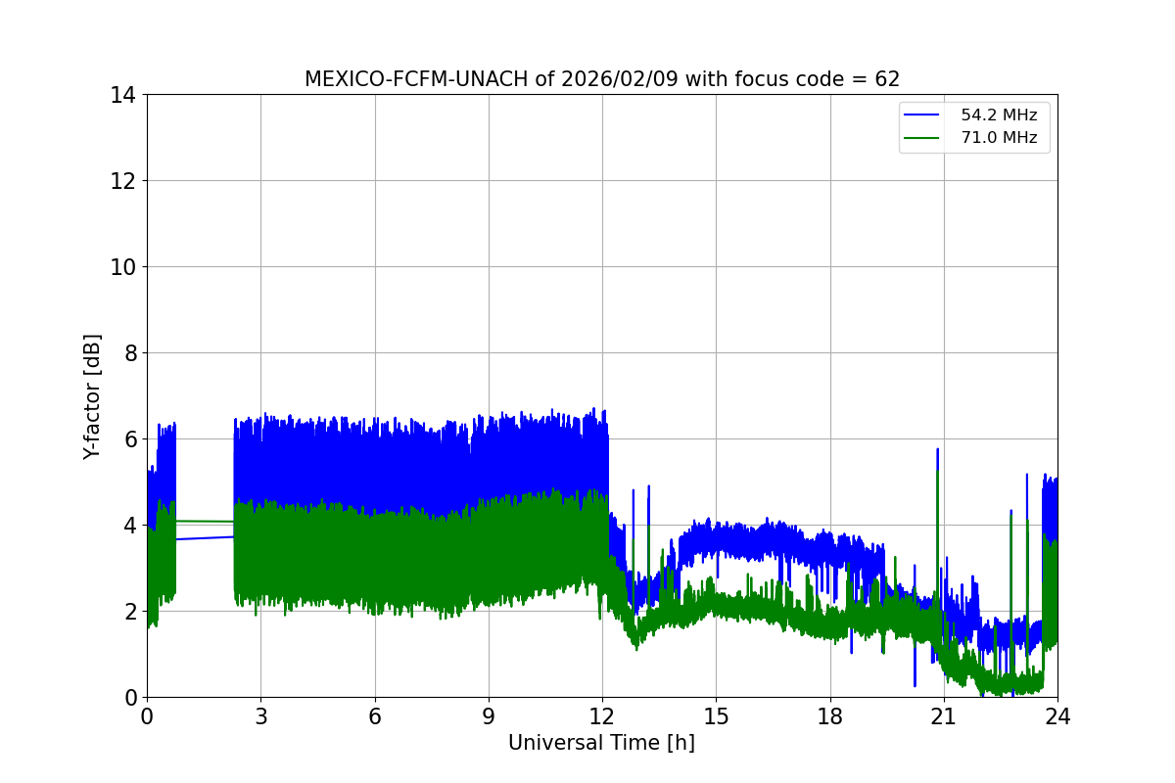
Task: Click x-axis tick label 15
Action: 716,716
